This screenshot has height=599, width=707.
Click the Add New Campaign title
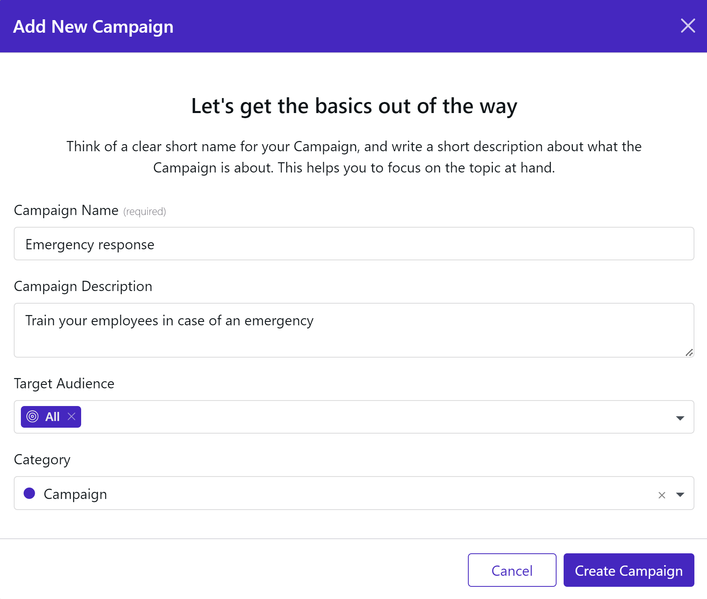pos(93,26)
